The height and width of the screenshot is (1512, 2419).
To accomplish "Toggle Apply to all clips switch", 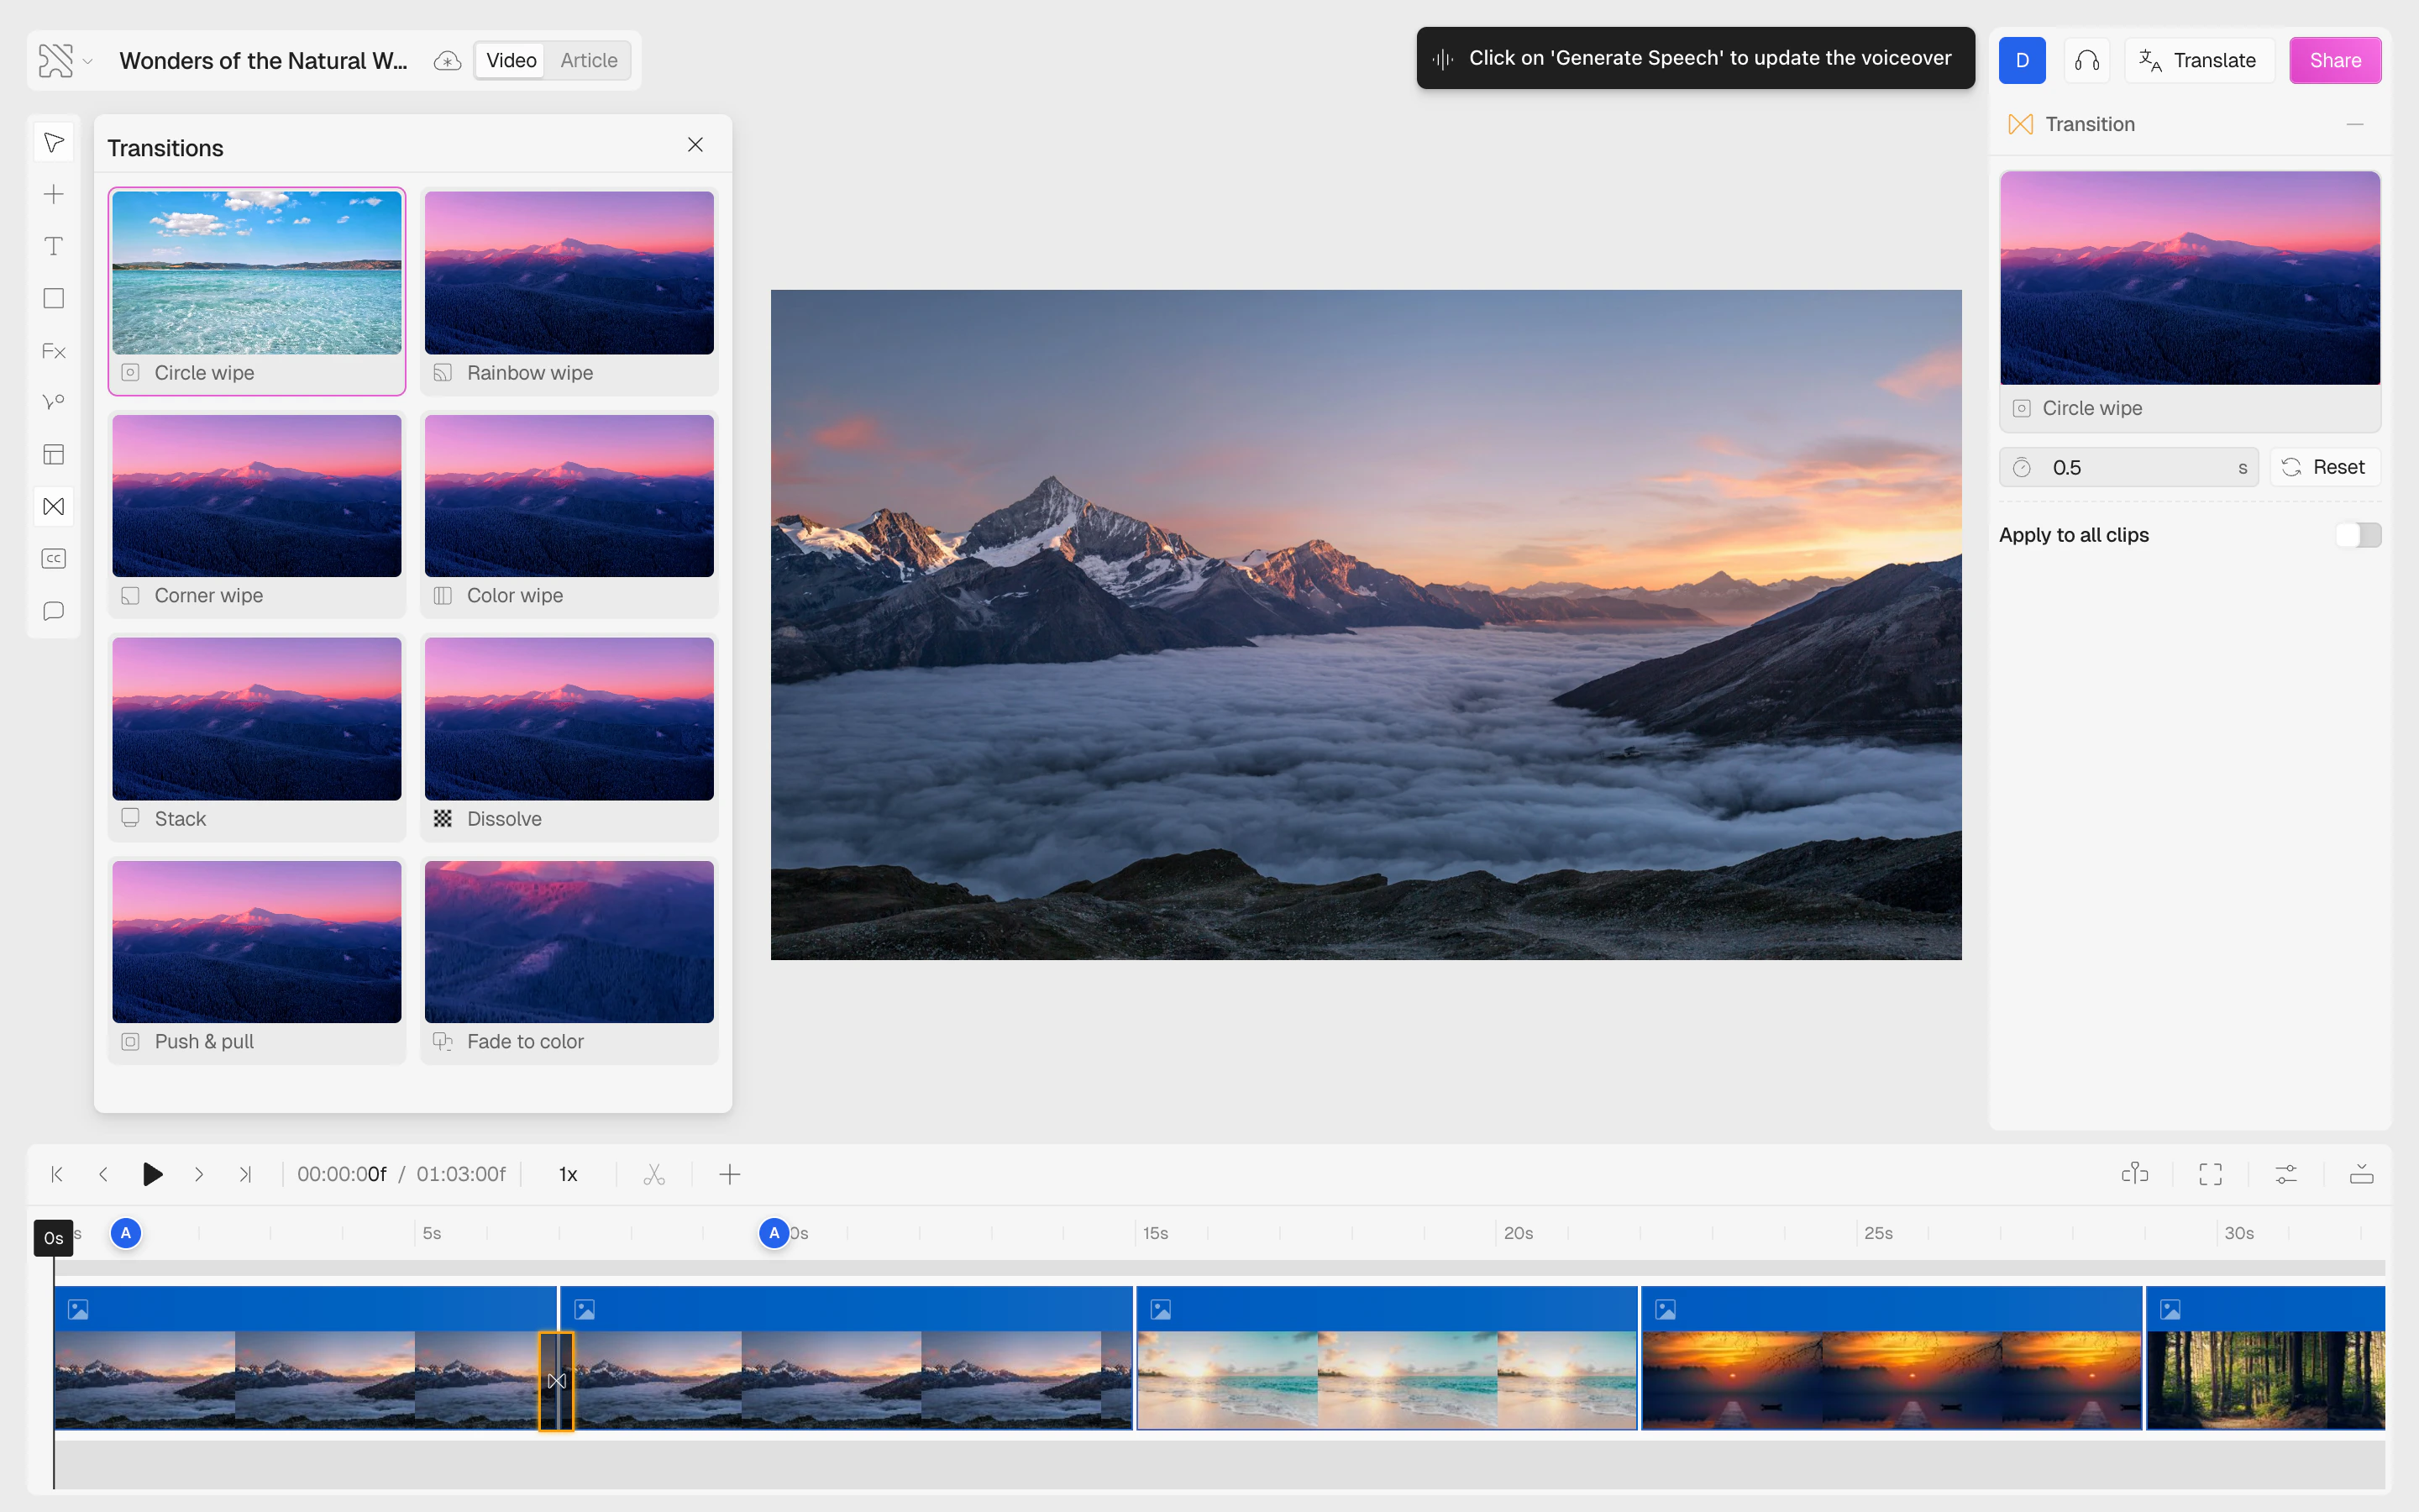I will click(x=2358, y=535).
